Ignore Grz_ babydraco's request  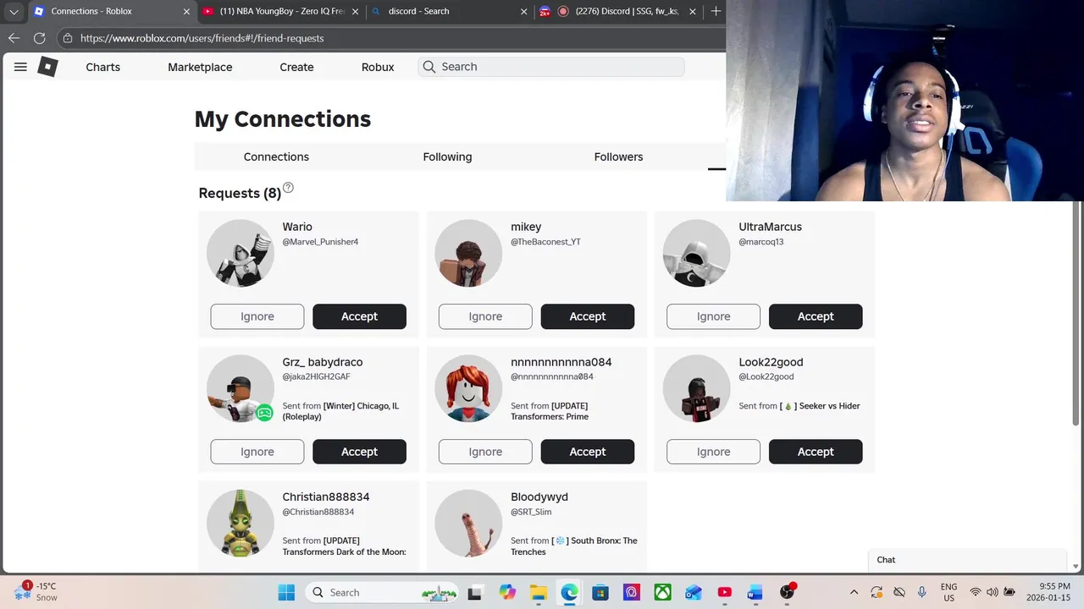(257, 452)
